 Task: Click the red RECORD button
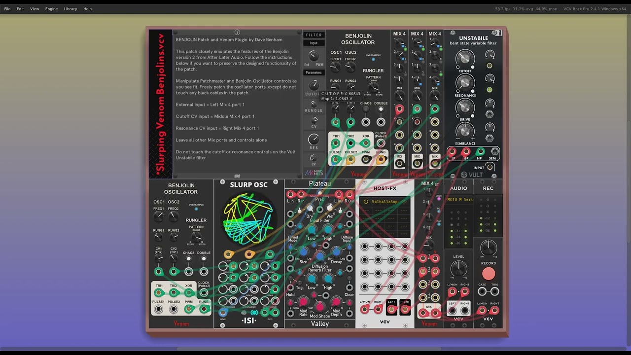489,274
